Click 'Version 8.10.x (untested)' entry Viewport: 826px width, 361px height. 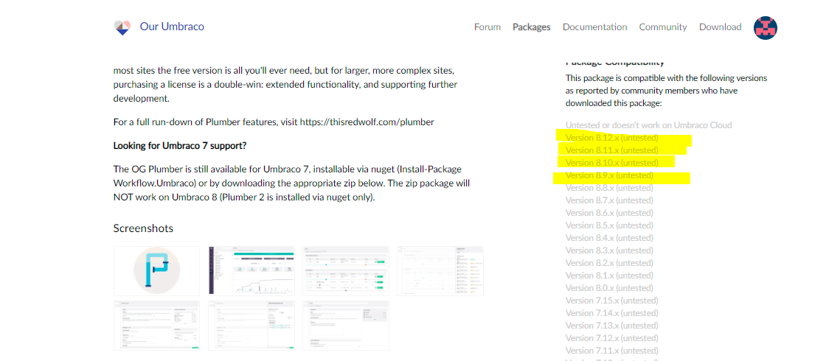pos(611,163)
